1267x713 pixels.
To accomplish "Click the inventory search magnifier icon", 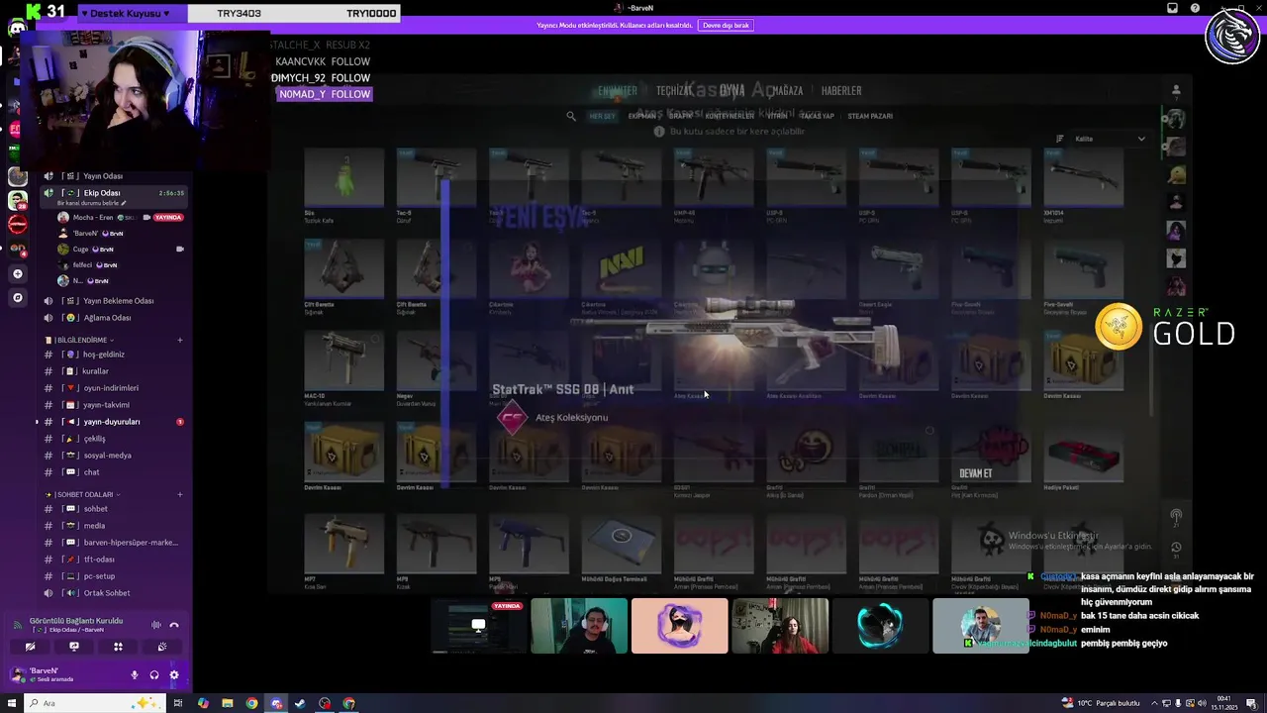I will click(x=571, y=116).
